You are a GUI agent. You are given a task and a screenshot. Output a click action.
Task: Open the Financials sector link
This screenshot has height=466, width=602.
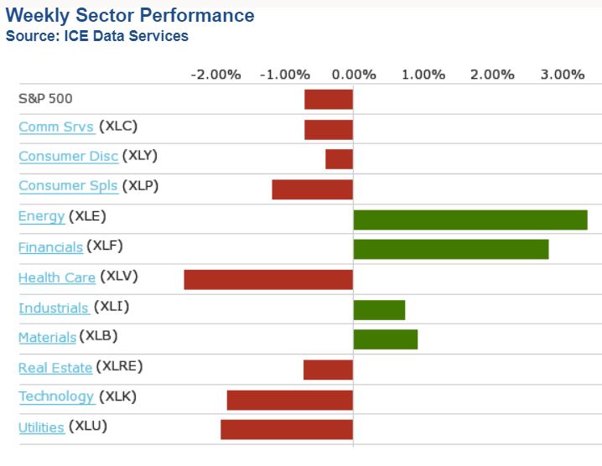coord(50,247)
